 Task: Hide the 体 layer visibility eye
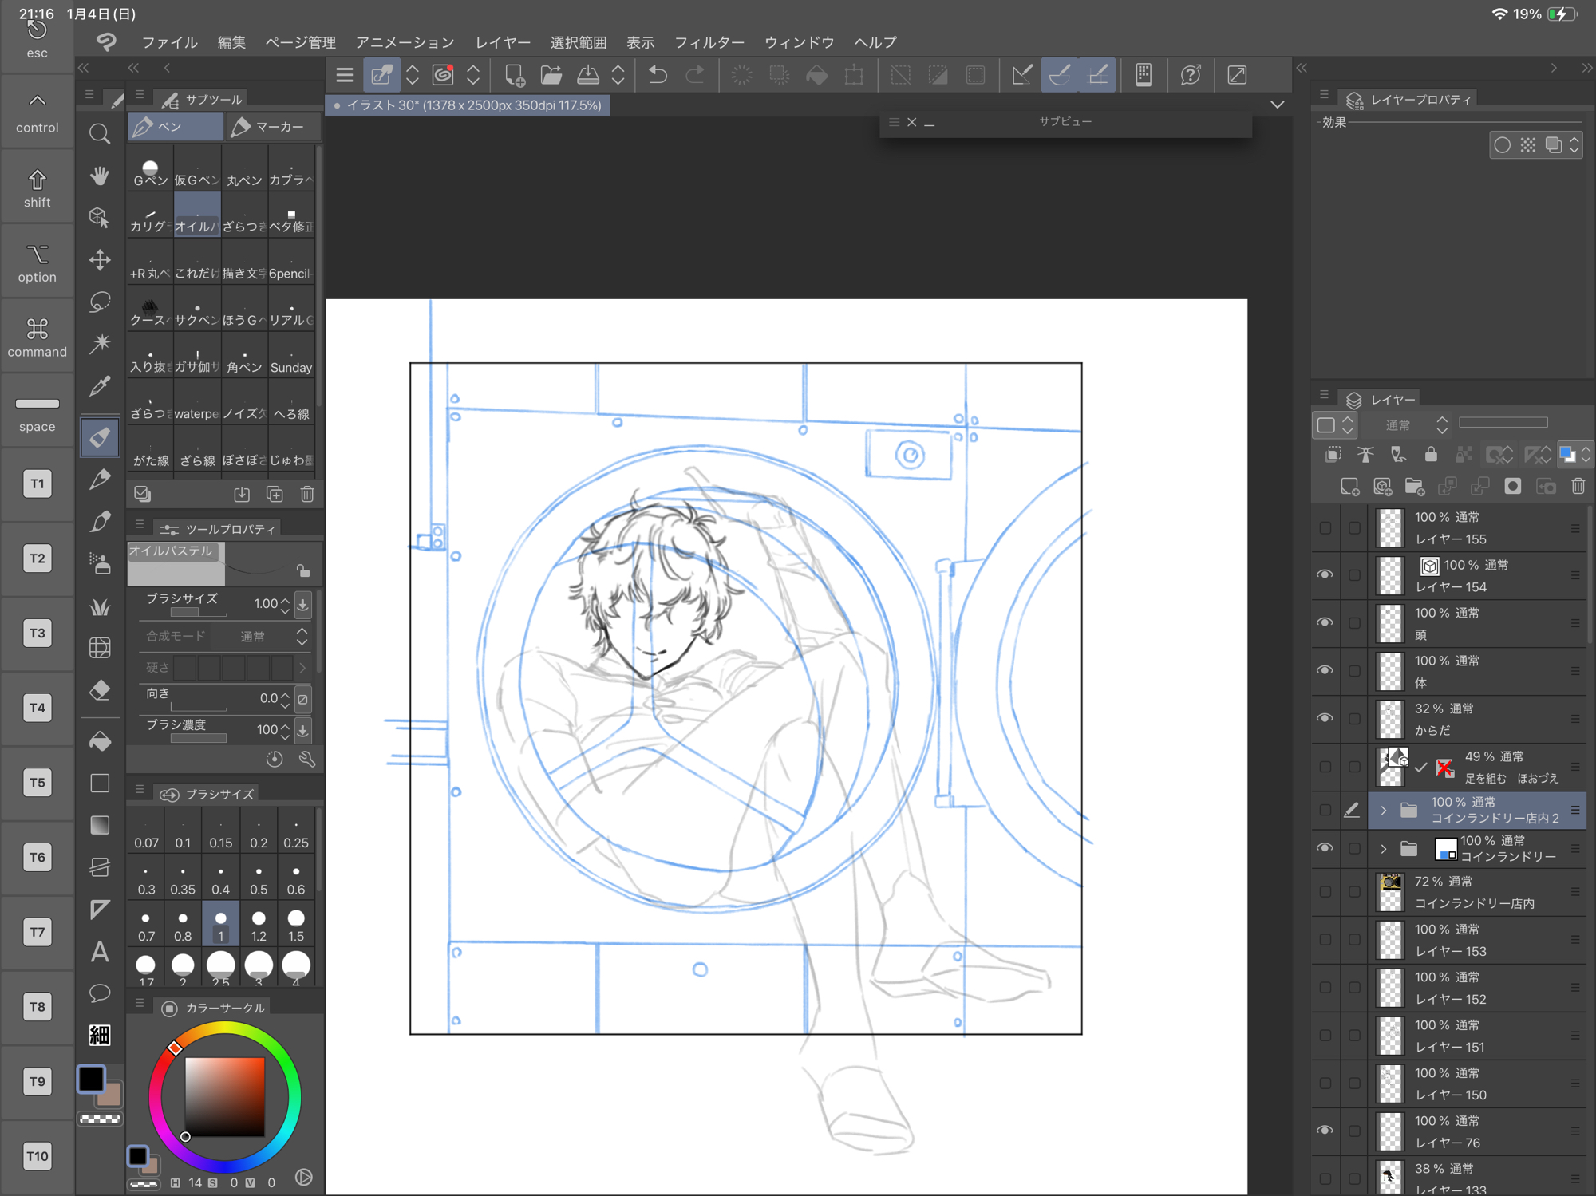tap(1325, 670)
